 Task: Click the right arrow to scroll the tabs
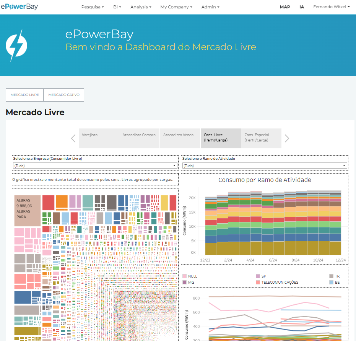[x=286, y=138]
